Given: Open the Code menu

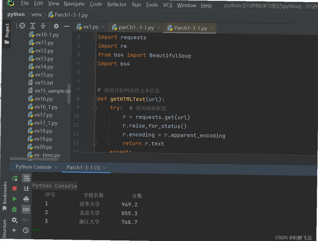Looking at the screenshot, I should click(x=96, y=4).
